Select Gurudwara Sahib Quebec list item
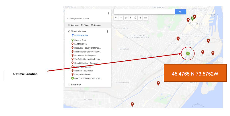 tap(86, 55)
